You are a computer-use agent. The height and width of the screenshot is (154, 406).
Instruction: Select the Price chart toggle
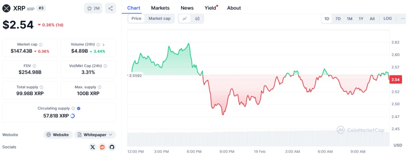[x=136, y=18]
